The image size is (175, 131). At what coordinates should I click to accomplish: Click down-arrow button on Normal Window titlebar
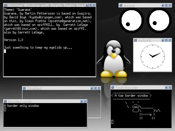[x=87, y=5]
